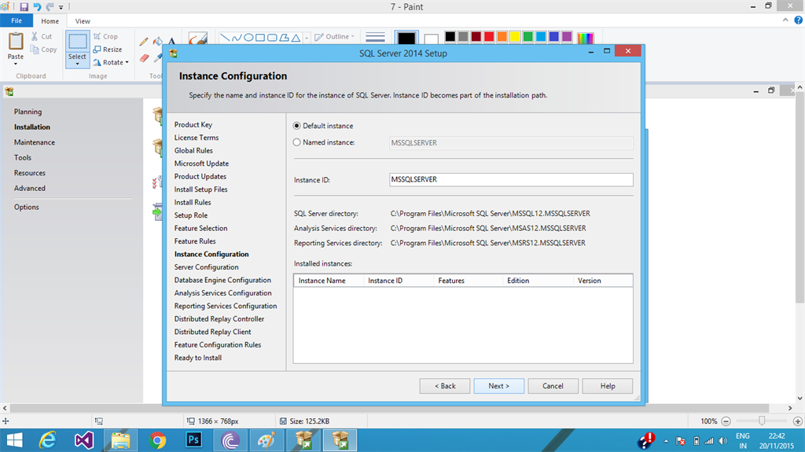Click the Windows Start button
This screenshot has height=452, width=805.
(x=14, y=440)
